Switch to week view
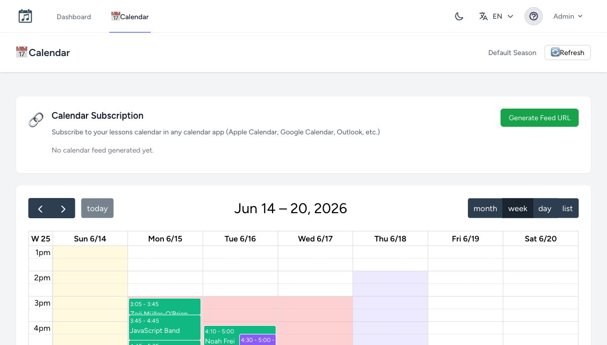 point(517,208)
